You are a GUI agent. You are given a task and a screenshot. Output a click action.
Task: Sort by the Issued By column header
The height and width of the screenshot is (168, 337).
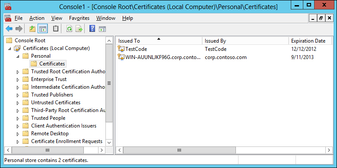pos(245,41)
